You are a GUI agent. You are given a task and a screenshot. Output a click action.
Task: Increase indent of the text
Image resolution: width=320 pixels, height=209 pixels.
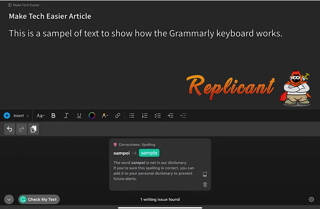click(x=171, y=115)
